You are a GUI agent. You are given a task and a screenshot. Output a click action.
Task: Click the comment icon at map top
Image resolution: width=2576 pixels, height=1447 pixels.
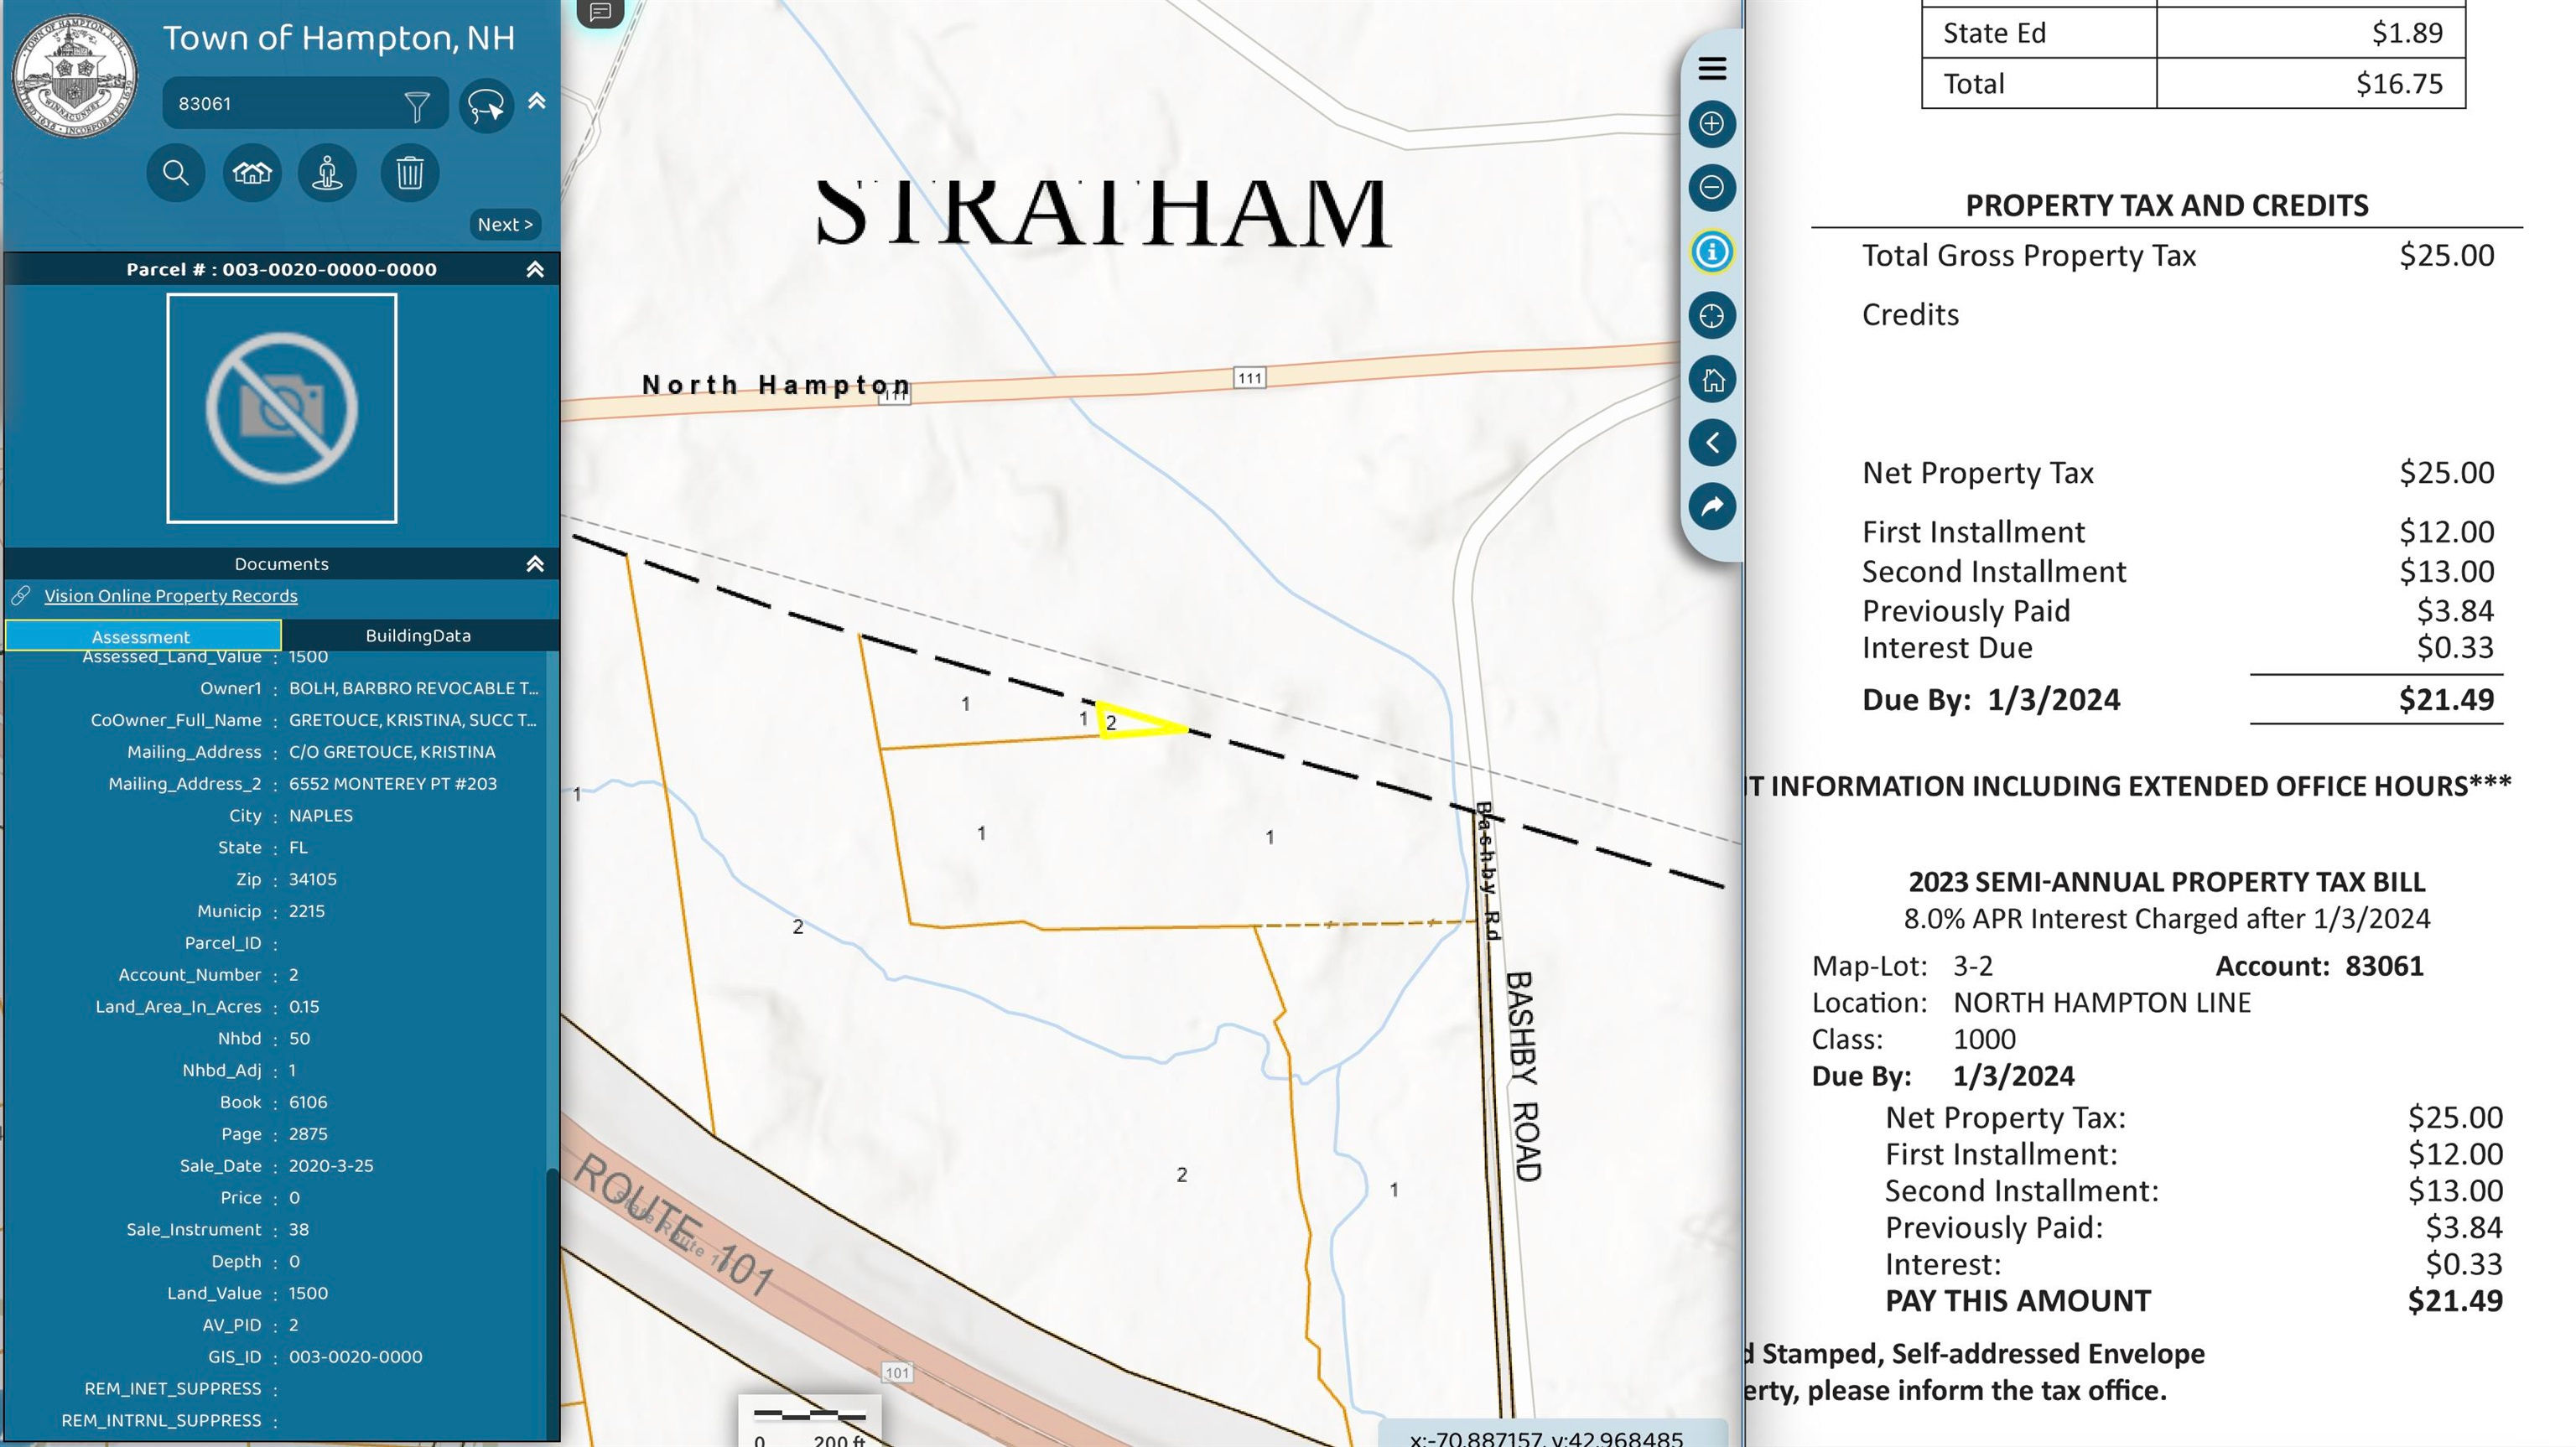point(600,13)
